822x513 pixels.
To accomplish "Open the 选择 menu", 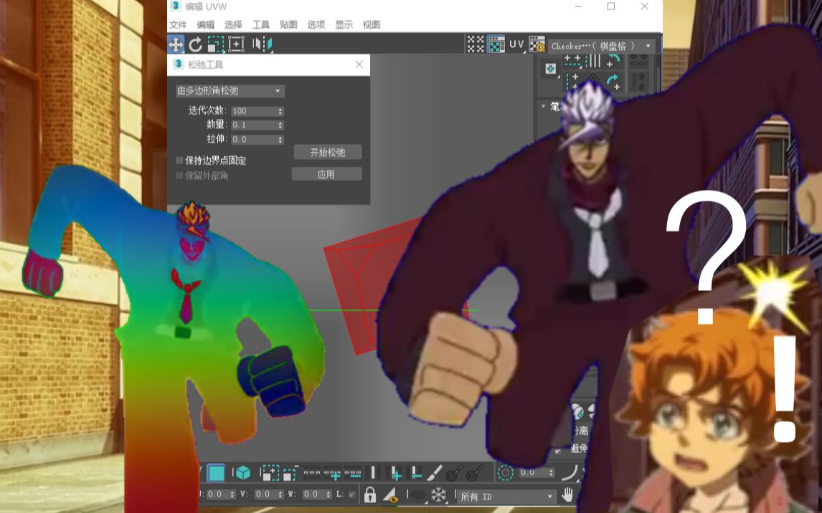I will 233,24.
